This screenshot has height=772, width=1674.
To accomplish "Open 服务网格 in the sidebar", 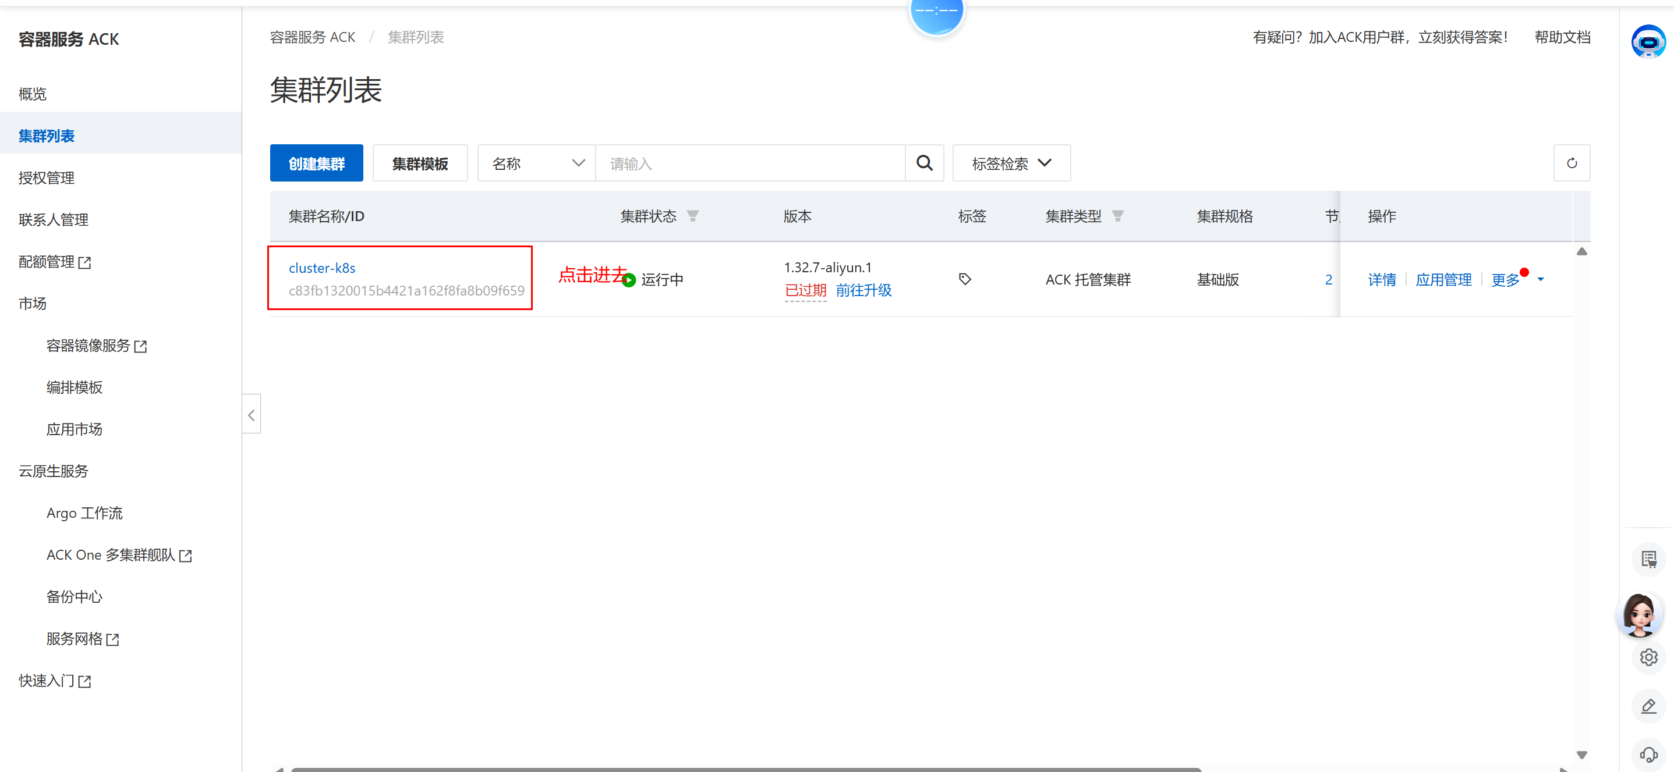I will (83, 638).
